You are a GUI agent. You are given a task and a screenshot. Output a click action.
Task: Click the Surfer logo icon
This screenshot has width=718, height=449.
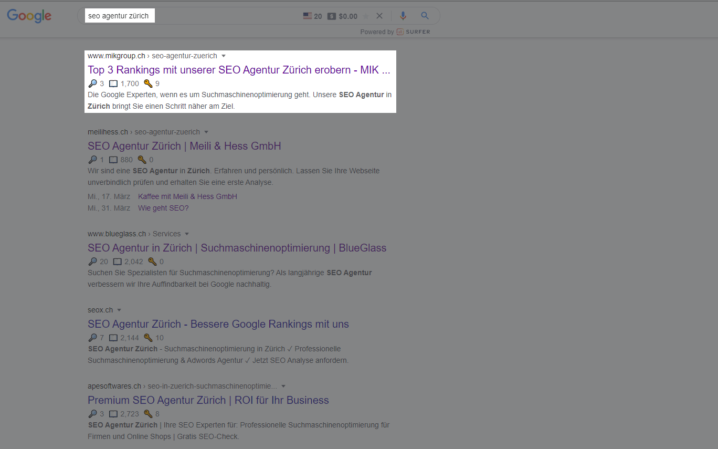pyautogui.click(x=400, y=32)
